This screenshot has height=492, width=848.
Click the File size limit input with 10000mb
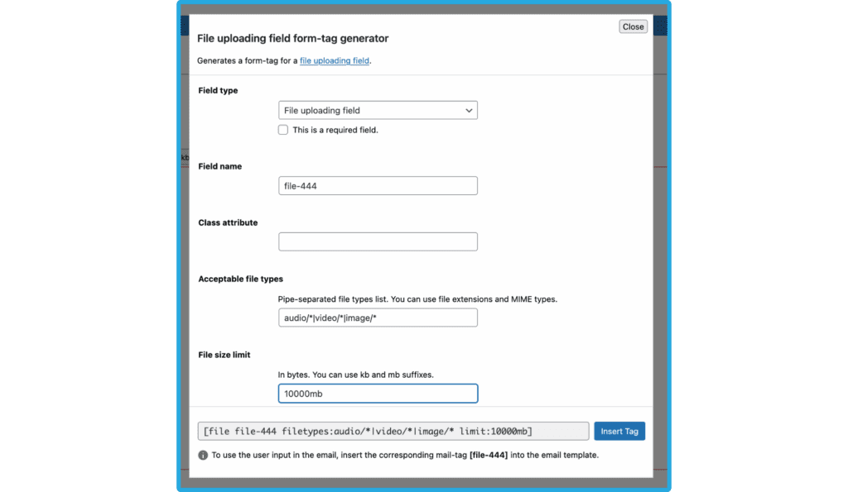pos(378,394)
